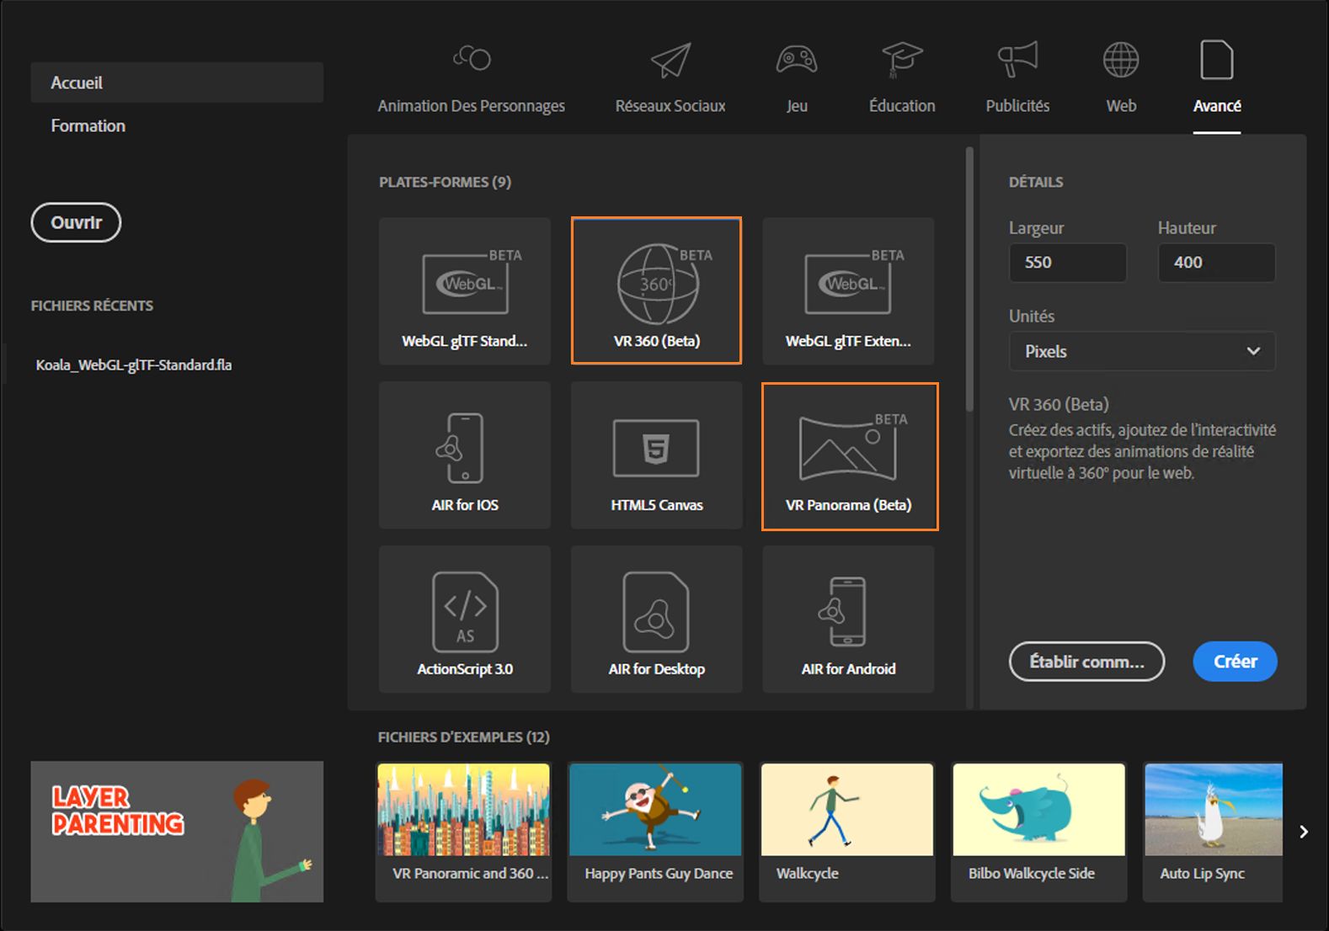Show next example files with arrow
Image resolution: width=1329 pixels, height=931 pixels.
tap(1304, 832)
